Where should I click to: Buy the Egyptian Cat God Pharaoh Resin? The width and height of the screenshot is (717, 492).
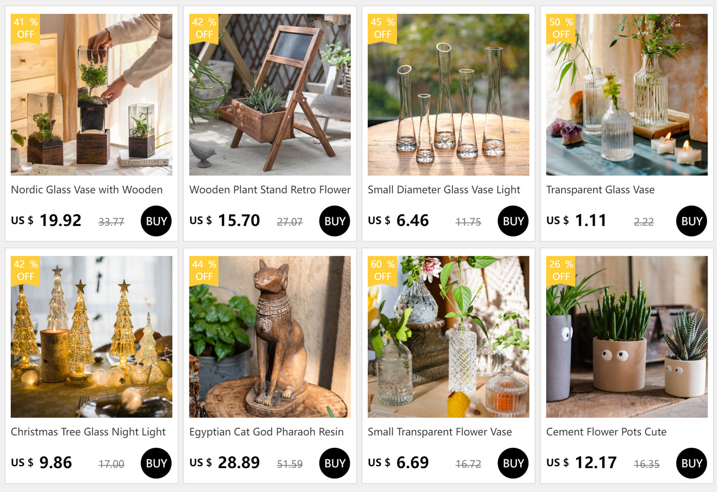pos(335,463)
